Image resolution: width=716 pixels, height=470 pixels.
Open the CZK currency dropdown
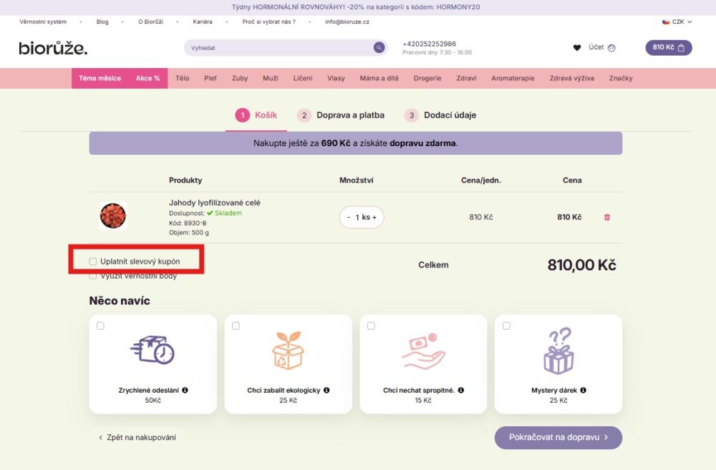point(677,22)
